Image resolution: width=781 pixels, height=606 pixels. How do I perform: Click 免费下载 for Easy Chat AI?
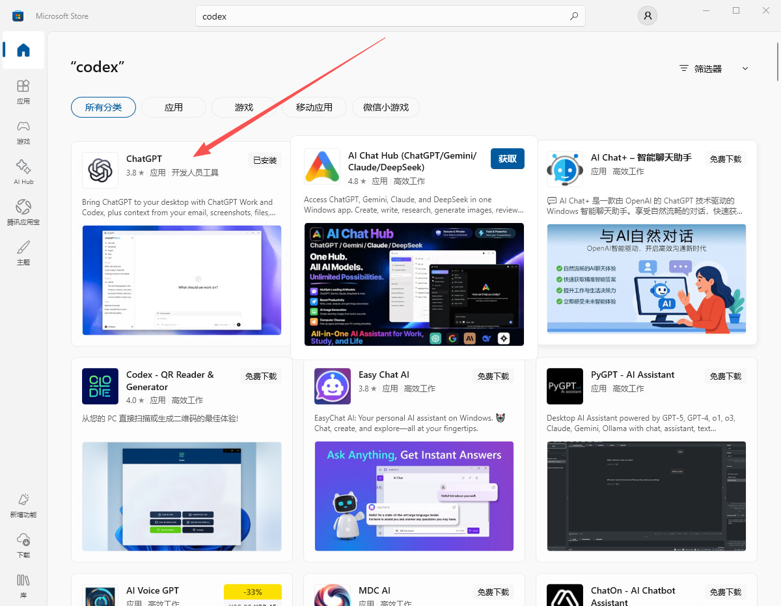click(493, 376)
